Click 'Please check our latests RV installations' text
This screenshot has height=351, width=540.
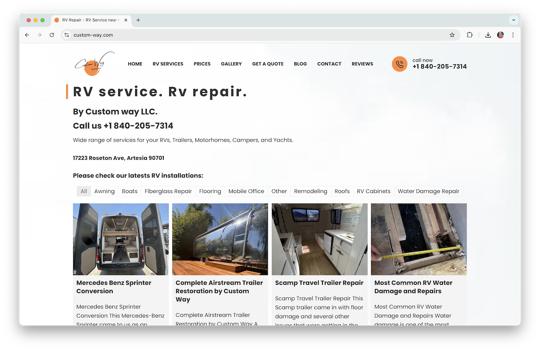pos(138,175)
